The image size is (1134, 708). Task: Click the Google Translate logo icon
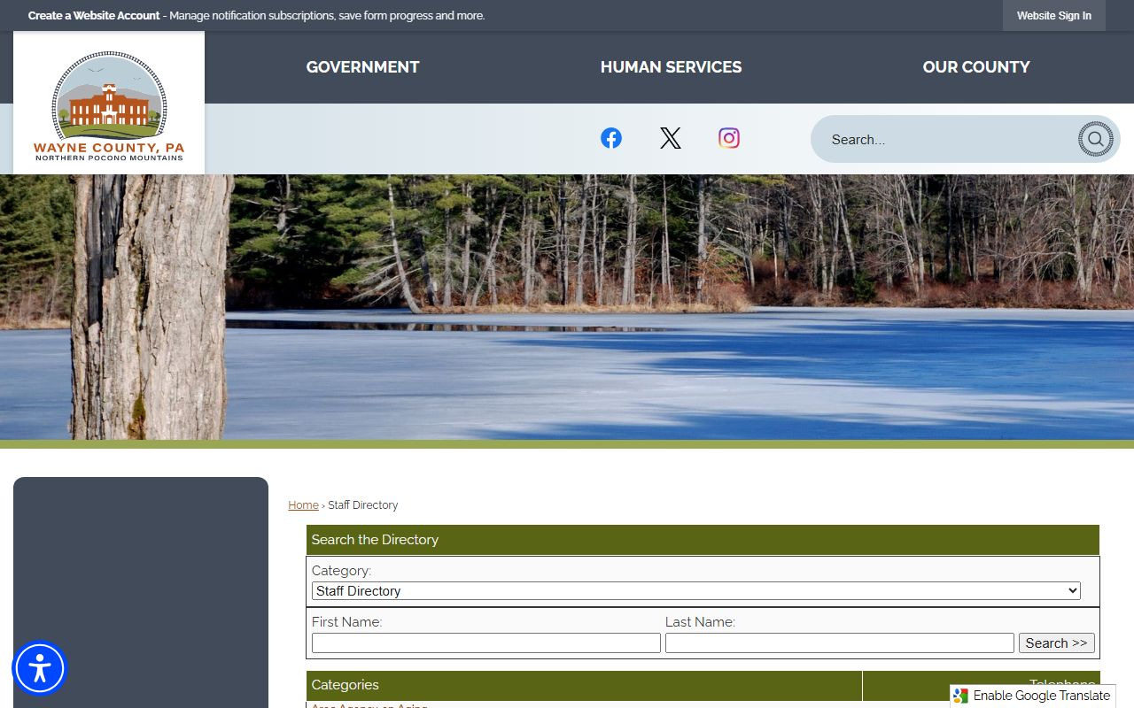[x=961, y=696]
